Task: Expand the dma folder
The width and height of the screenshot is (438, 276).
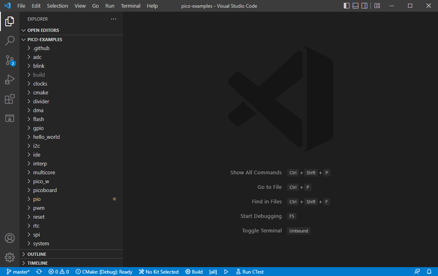Action: click(71, 111)
